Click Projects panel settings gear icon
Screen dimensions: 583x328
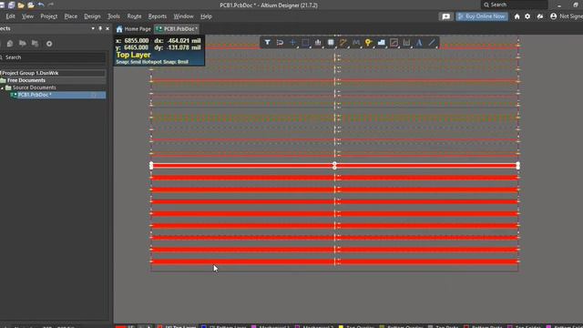(49, 44)
